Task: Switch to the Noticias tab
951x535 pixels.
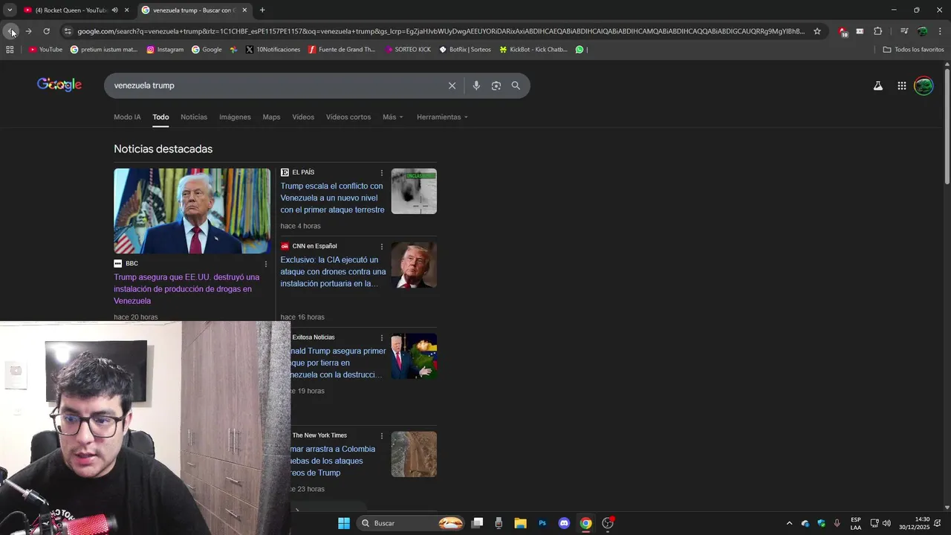Action: point(194,117)
